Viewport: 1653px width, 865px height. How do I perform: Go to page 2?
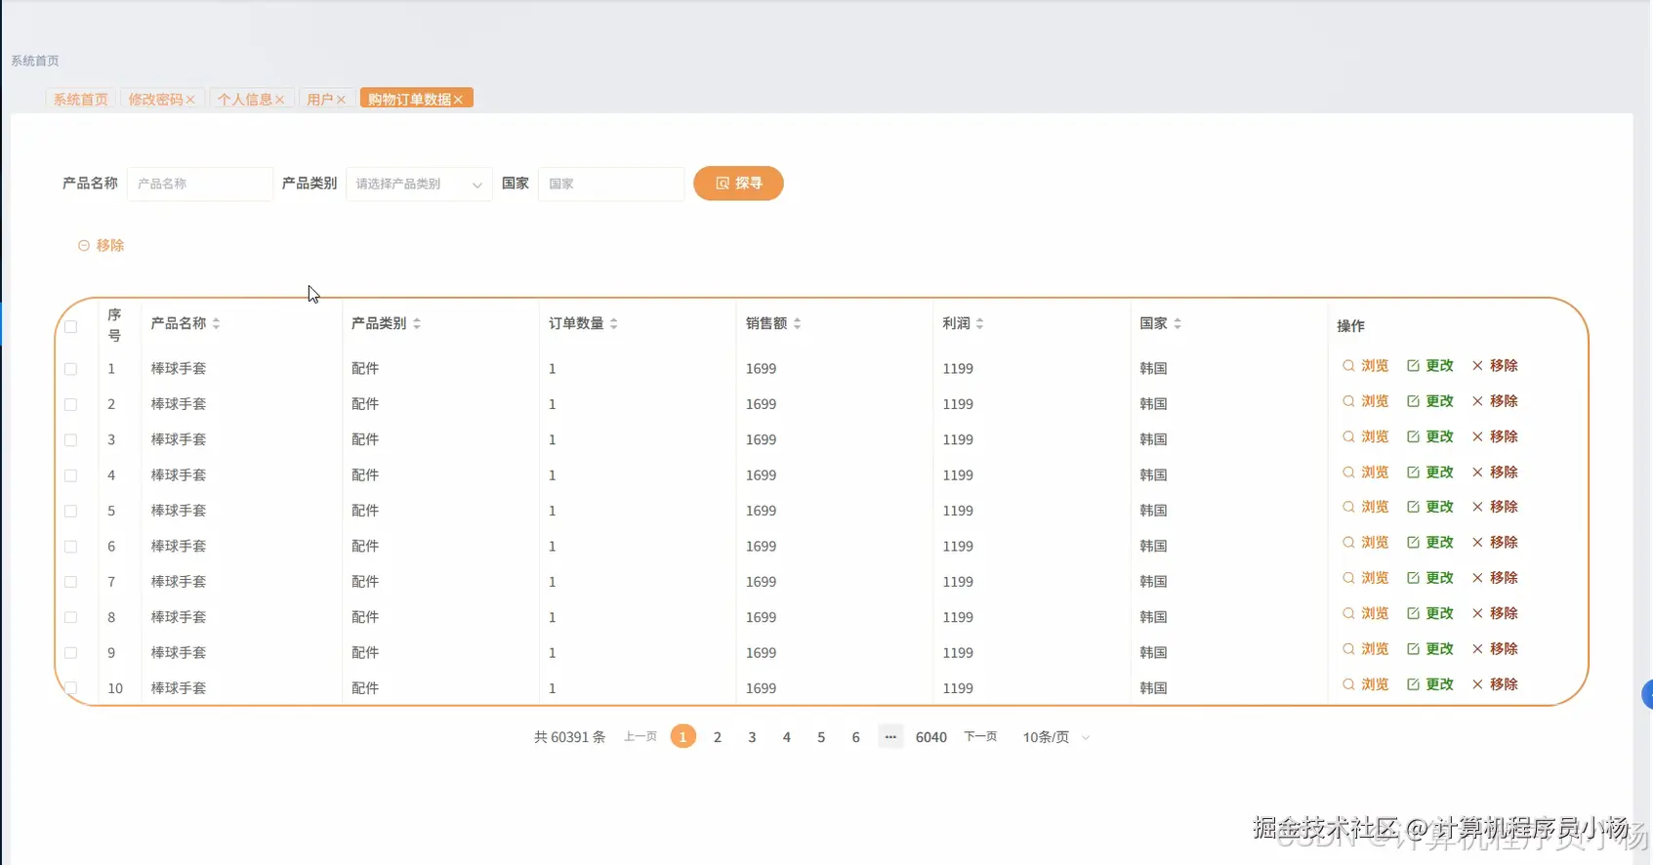718,737
